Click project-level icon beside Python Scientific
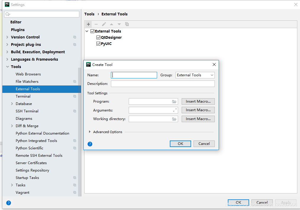Viewport: 300px width, 210px height. 75,148
